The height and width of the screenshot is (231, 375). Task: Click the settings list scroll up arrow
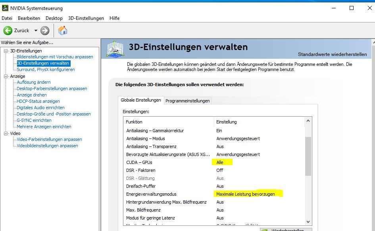tap(308, 121)
